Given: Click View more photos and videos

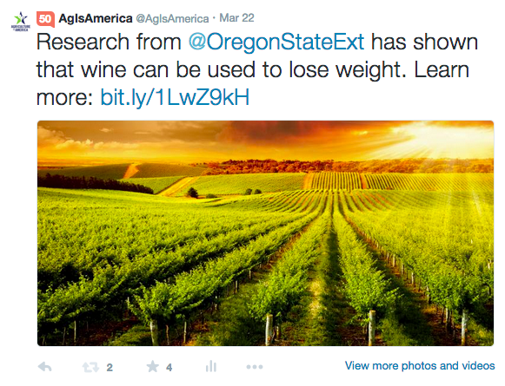Looking at the screenshot, I should [x=420, y=366].
